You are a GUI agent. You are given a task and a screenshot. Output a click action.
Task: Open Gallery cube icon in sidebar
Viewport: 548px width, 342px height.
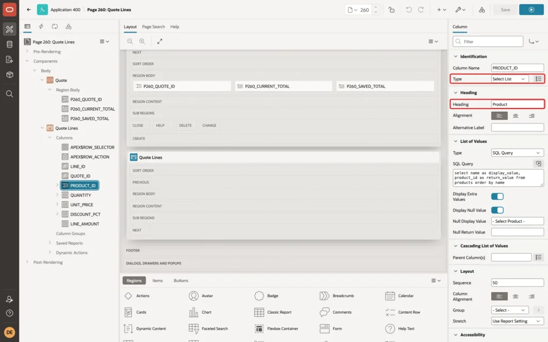coord(10,75)
